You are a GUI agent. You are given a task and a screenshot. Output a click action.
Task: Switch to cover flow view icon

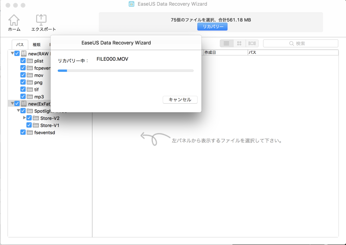252,44
